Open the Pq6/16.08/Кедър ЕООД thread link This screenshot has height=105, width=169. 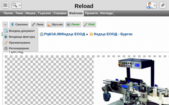(65, 34)
